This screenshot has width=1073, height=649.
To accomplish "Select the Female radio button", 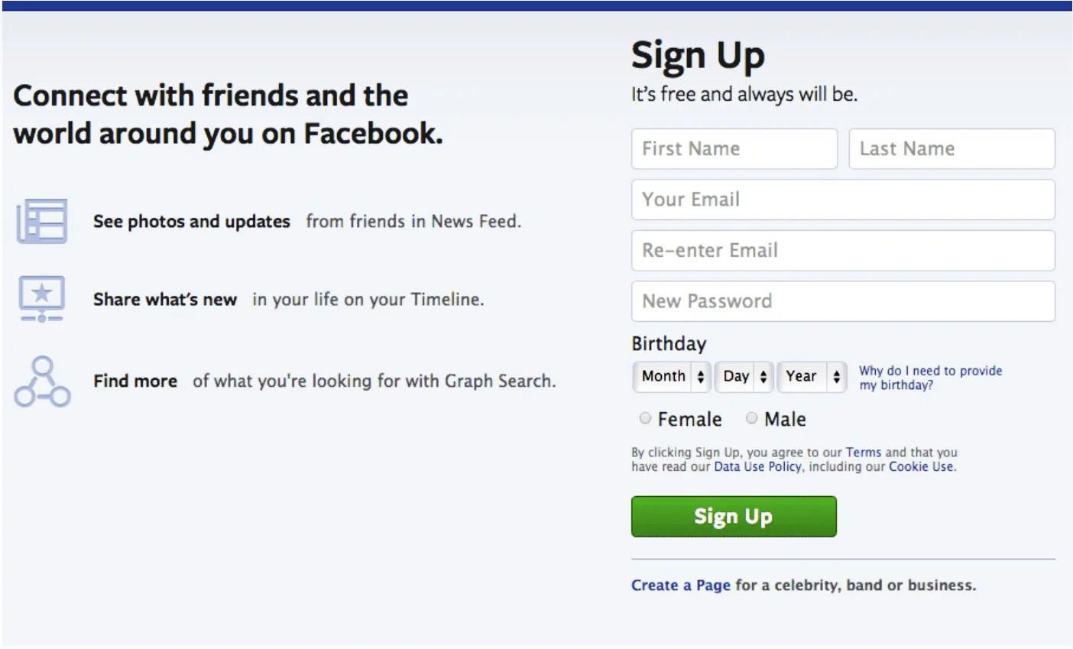I will [x=645, y=418].
